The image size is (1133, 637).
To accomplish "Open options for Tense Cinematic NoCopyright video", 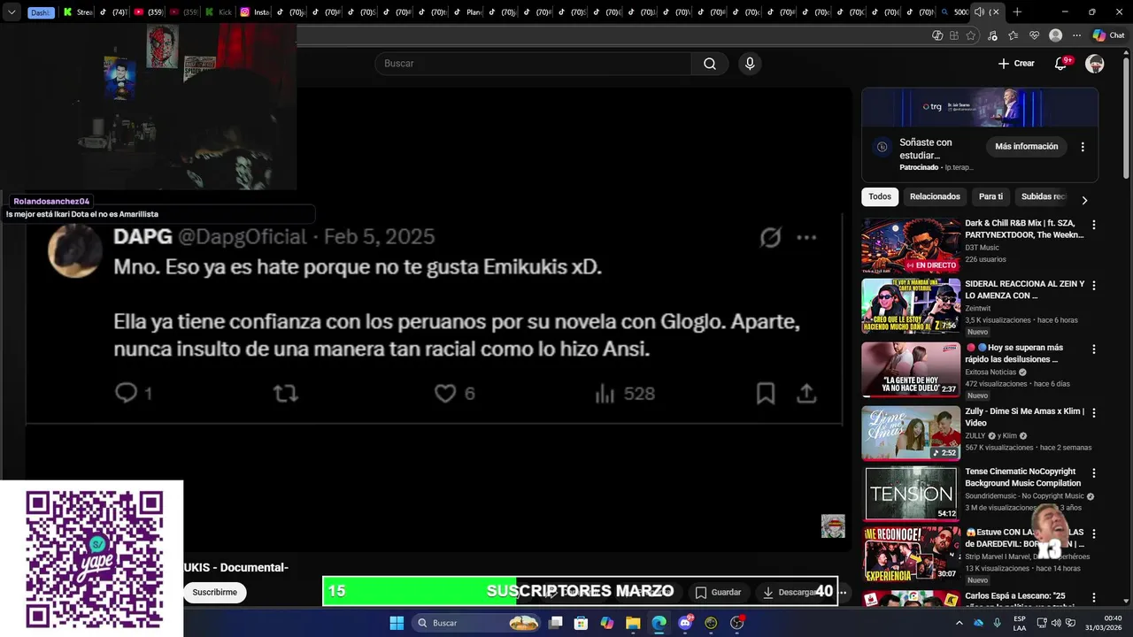I will (1093, 473).
